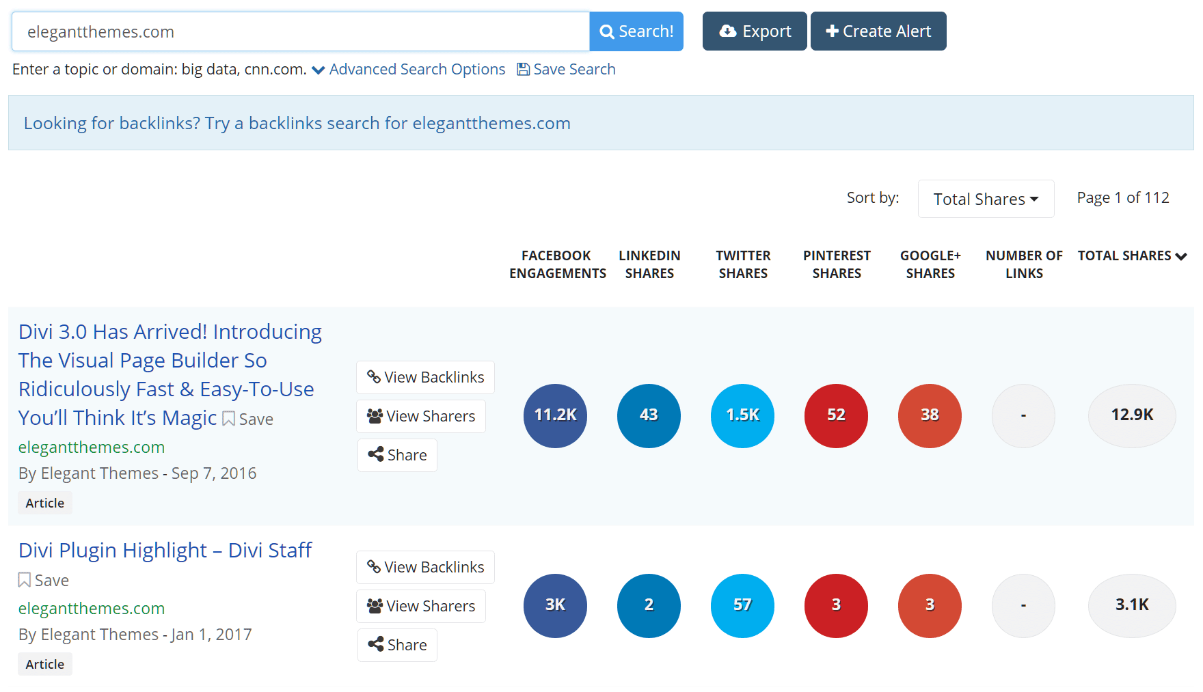This screenshot has width=1203, height=692.
Task: Click elegantthemes.com link under Divi Plugin Highlight
Action: [91, 608]
